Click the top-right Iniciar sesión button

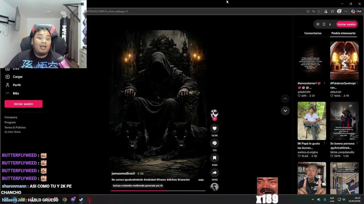pos(346,24)
